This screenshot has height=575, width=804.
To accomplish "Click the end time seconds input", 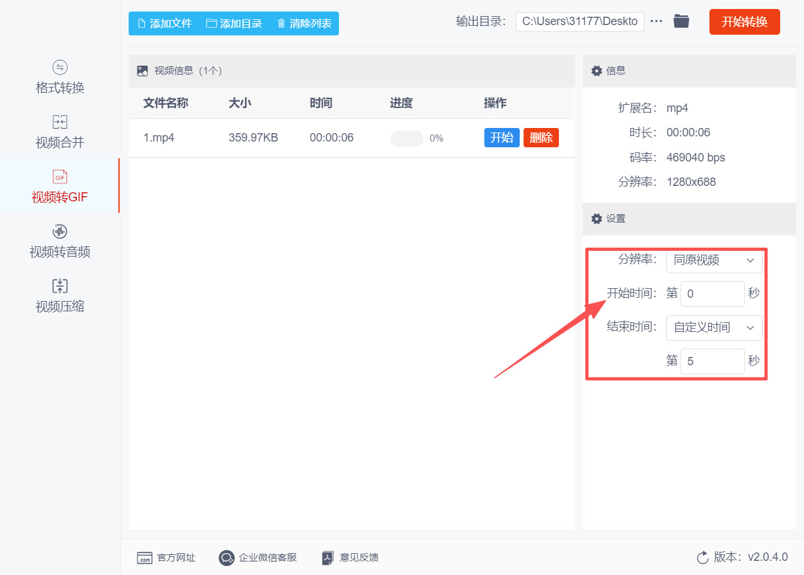I will (712, 361).
